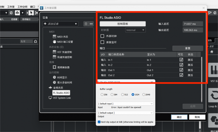The width and height of the screenshot is (218, 132).
Task: Close the FL Studio ASIO buffer popup
Action: pos(152,82)
